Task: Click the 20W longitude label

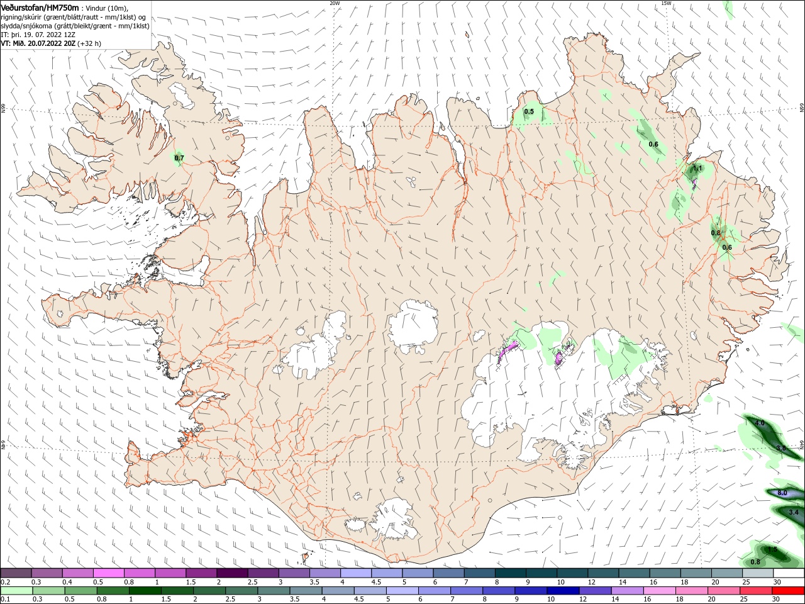Action: tap(335, 3)
